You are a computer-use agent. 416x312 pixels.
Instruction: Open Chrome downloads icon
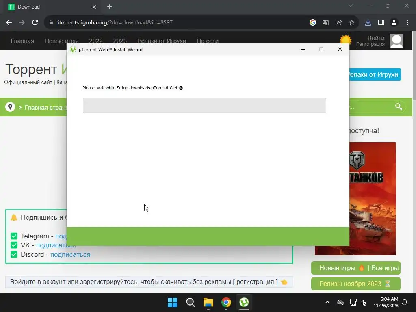coord(368,23)
